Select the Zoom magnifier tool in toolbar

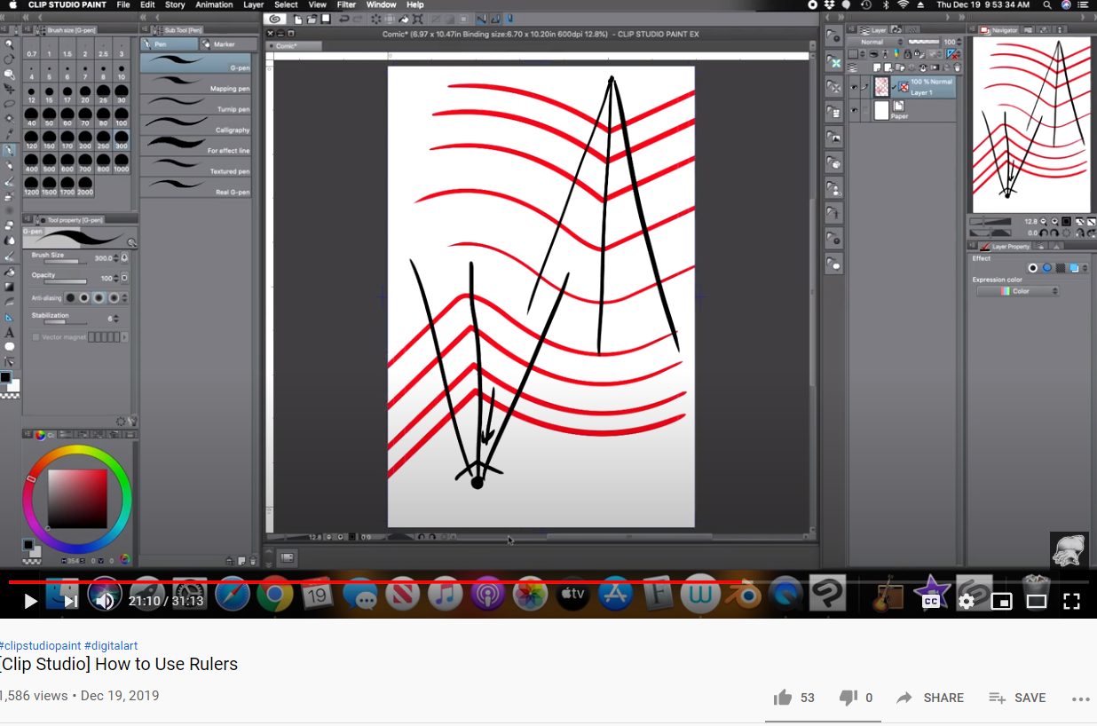[9, 43]
